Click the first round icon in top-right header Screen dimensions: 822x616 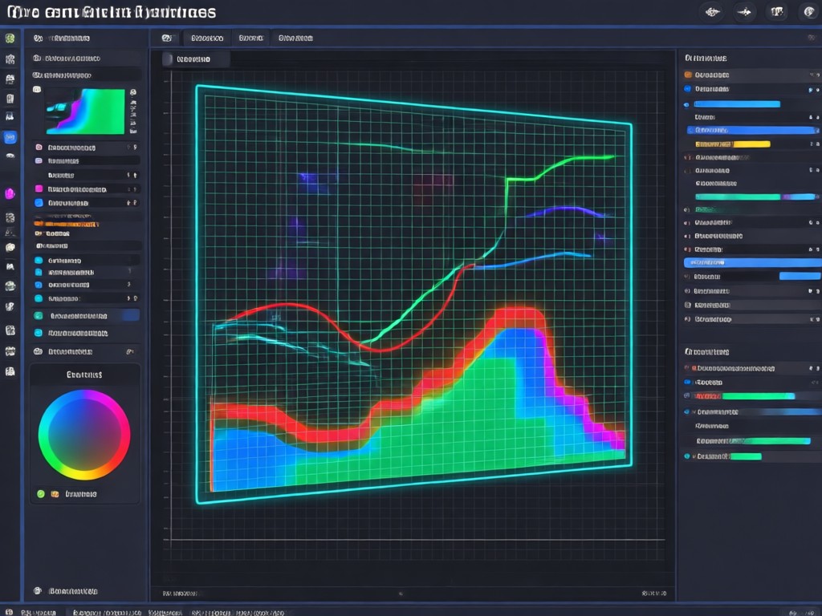(713, 12)
